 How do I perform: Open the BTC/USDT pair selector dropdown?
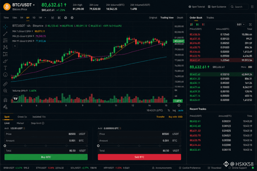pyautogui.click(x=24, y=5)
